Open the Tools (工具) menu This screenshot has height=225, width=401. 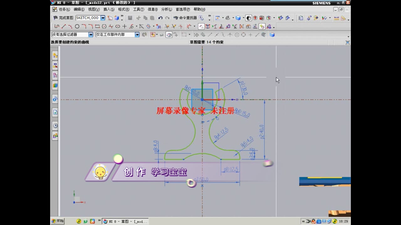click(x=138, y=9)
